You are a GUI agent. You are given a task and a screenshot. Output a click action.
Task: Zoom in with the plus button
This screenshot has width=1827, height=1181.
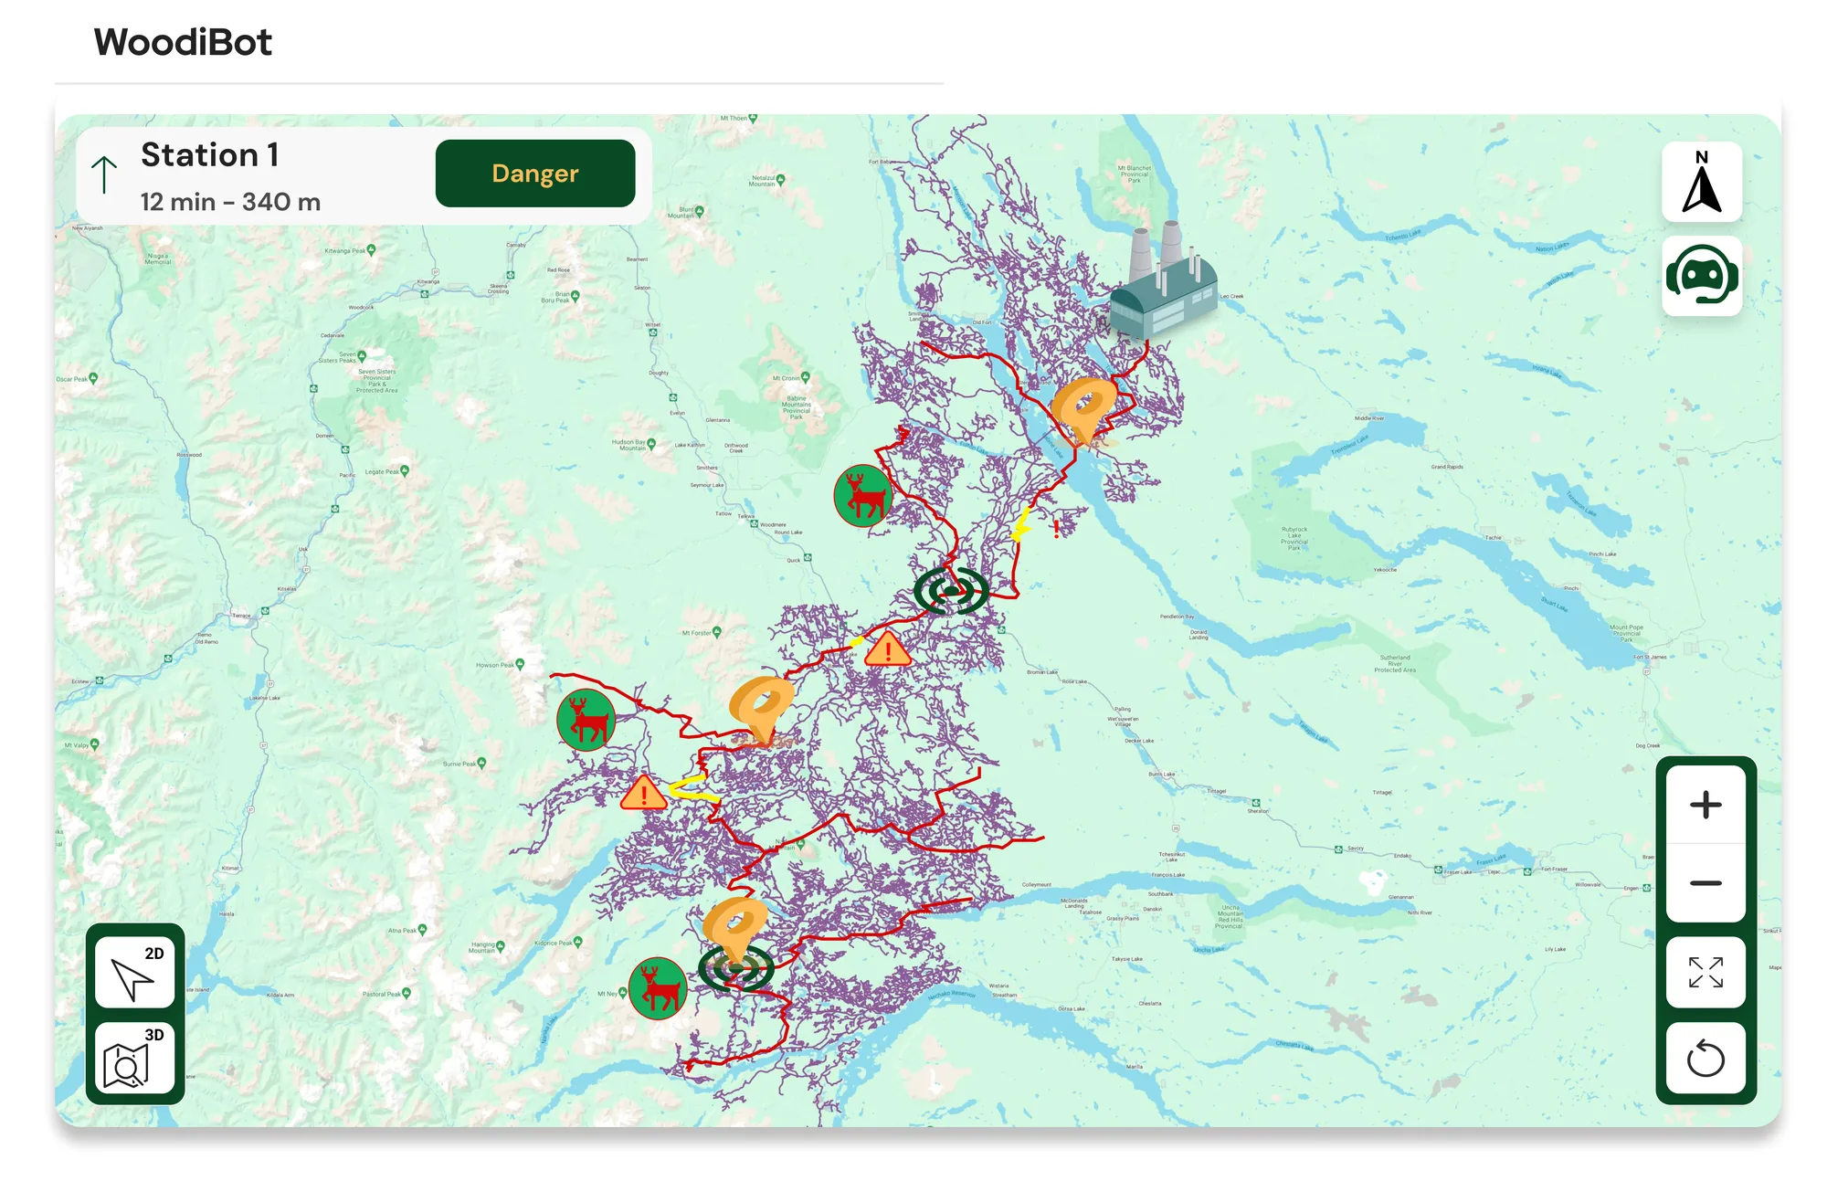1705,805
